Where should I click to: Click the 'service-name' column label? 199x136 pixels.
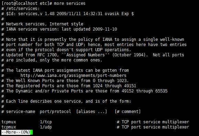point(21,112)
